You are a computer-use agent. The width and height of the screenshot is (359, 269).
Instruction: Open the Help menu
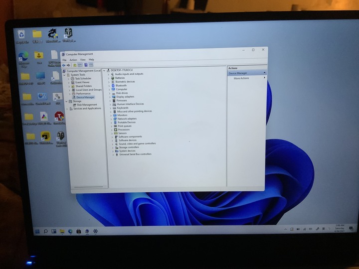click(91, 59)
